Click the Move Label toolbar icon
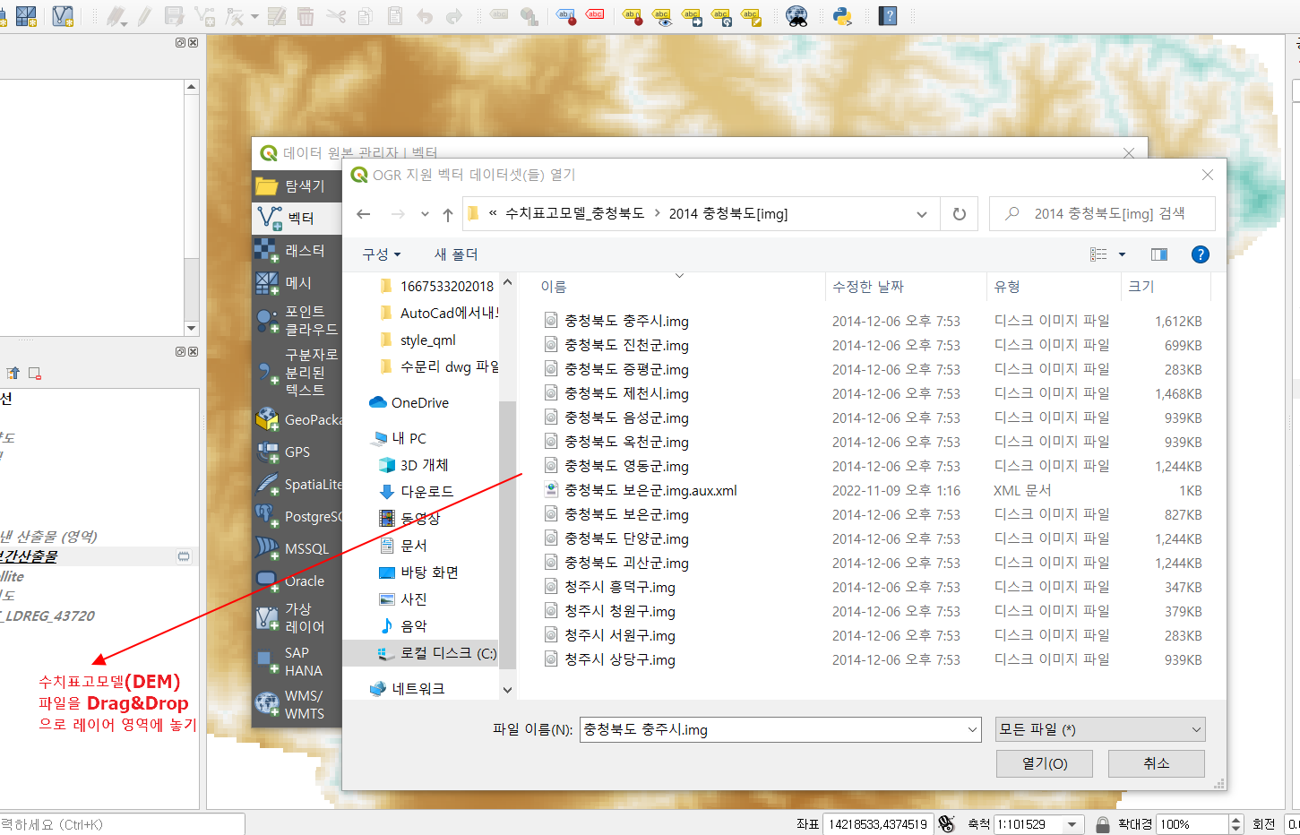The width and height of the screenshot is (1300, 835). tap(693, 15)
